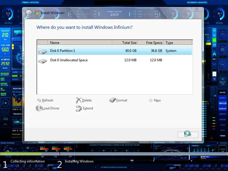Go back using the round back arrow

click(x=28, y=13)
